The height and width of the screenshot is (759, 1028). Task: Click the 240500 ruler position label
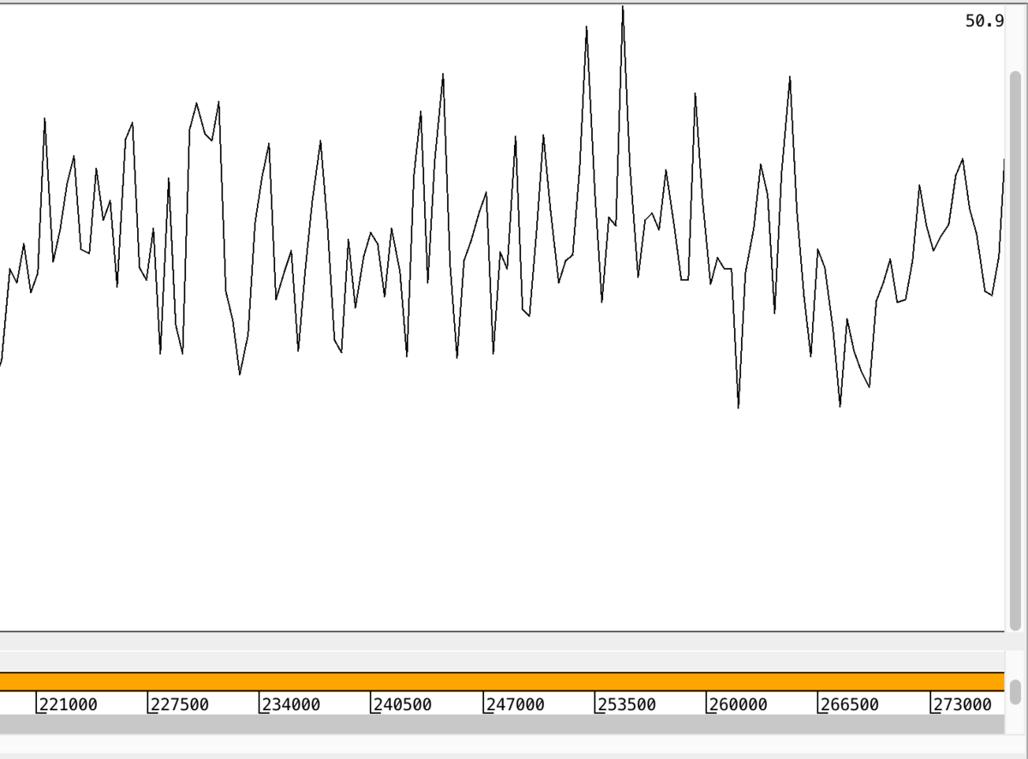(x=402, y=704)
